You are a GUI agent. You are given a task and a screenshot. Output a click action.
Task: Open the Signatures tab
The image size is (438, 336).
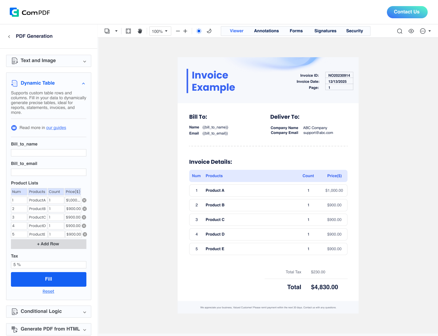coord(325,31)
